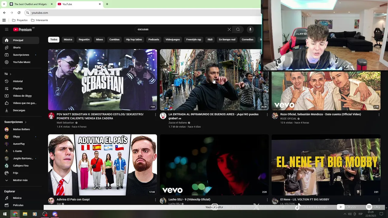388x218 pixels.
Task: Open YouTube Music in sidebar
Action: (21, 62)
